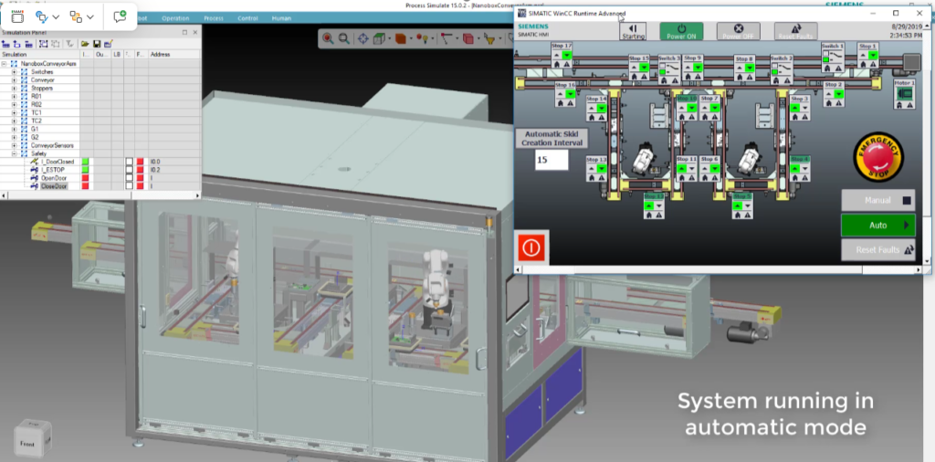Click the Address column header
Screen dimensions: 935x462
coord(174,54)
